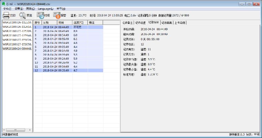Image resolution: width=262 pixels, height=138 pixels.
Task: Open the 图表(C) menu
Action: click(x=30, y=8)
